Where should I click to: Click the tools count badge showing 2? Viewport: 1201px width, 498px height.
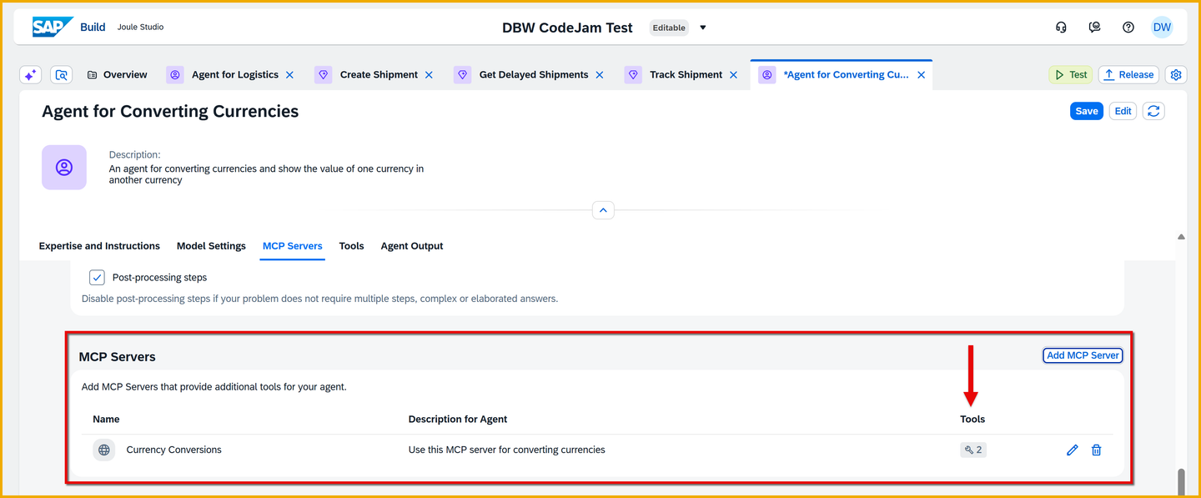click(972, 450)
